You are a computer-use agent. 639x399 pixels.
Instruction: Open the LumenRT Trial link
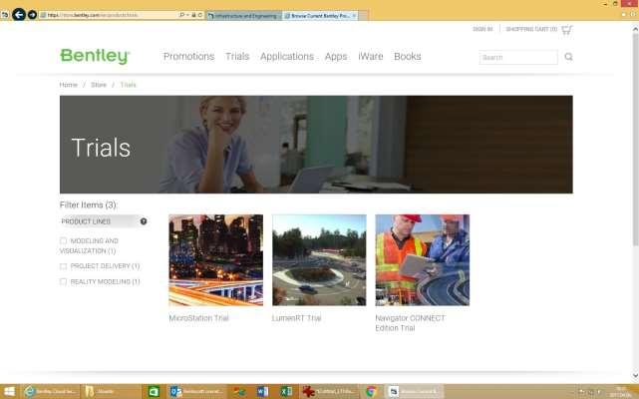tap(296, 318)
